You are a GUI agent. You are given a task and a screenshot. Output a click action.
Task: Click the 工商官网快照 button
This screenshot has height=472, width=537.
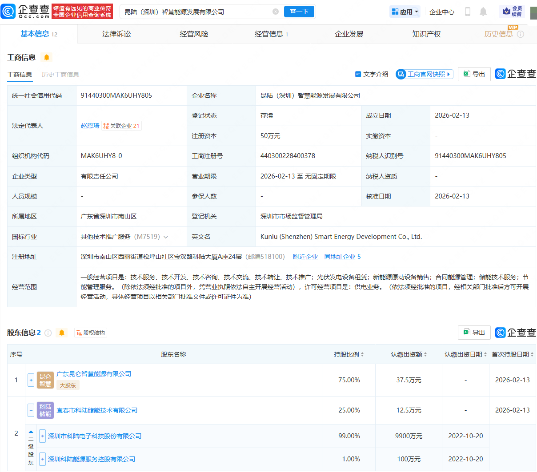coord(424,74)
